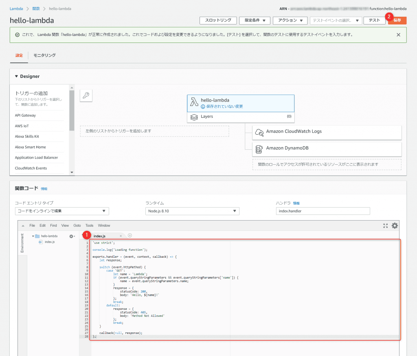Expand the アクション dropdown menu
This screenshot has width=417, height=356.
(x=290, y=20)
